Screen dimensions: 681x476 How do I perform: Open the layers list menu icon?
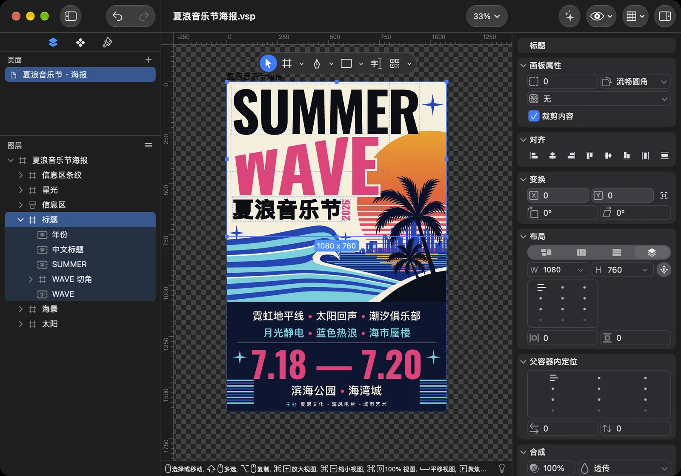pyautogui.click(x=148, y=145)
